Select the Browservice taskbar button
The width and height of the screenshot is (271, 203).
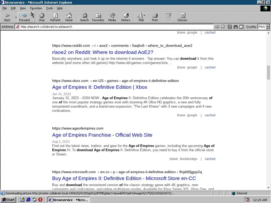69,200
